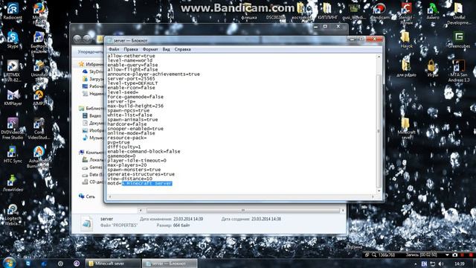Select SkyDrive in Explorer favorites
The height and width of the screenshot is (268, 476).
[x=92, y=71]
